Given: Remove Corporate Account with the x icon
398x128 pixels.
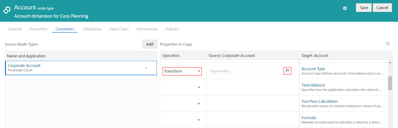Looking at the screenshot, I should tap(146, 68).
